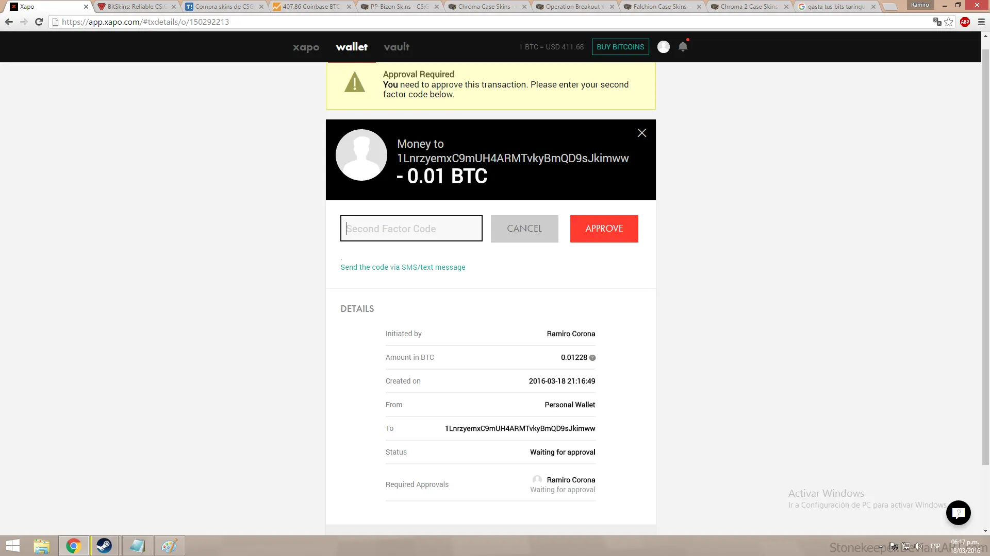Image resolution: width=990 pixels, height=556 pixels.
Task: Switch to Falchion Case Skins tab
Action: [662, 7]
